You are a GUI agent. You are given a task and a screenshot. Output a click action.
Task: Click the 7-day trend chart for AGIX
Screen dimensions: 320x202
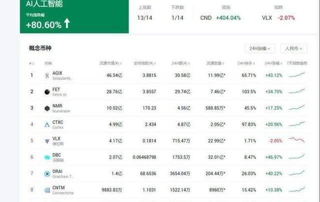tap(296, 75)
